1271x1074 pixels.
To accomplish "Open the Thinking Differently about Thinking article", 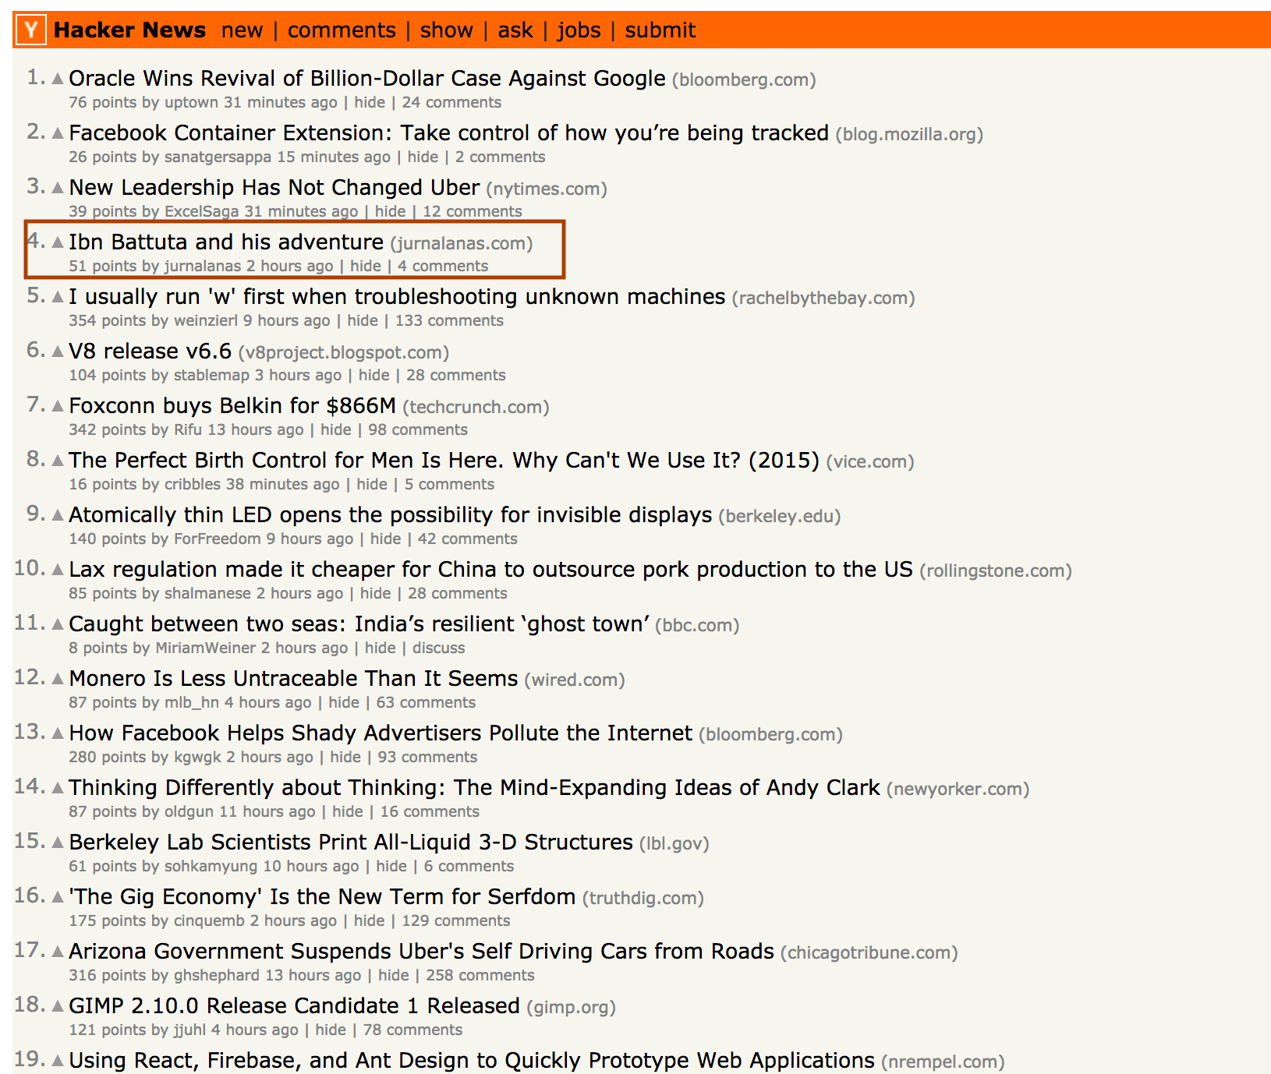I will coord(474,787).
